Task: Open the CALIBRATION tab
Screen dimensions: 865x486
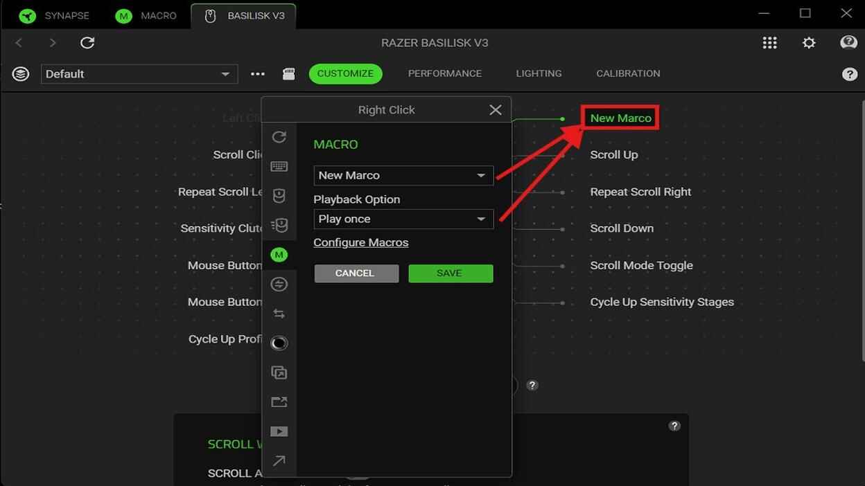Action: (628, 73)
